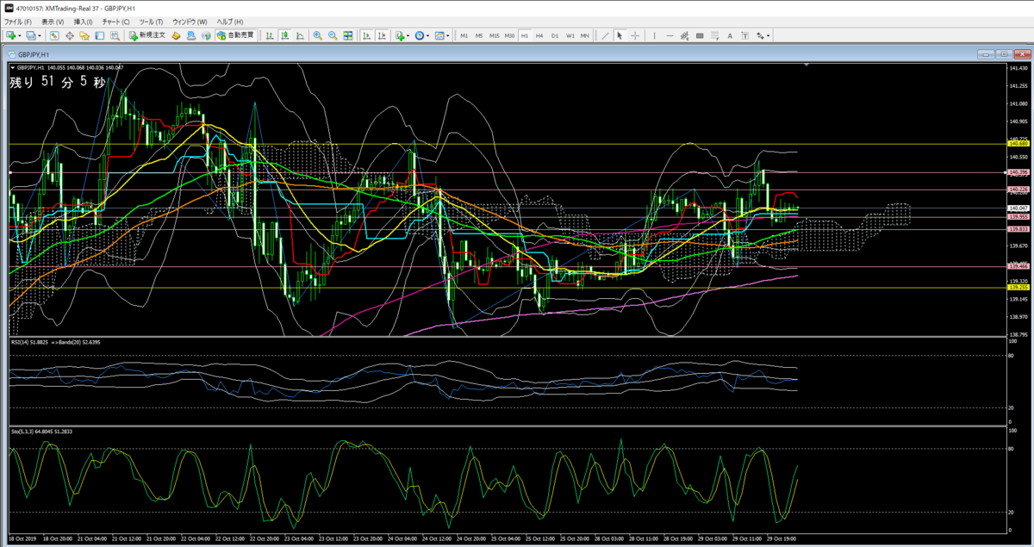1034x547 pixels.
Task: Select the draw trendline tool
Action: 605,35
